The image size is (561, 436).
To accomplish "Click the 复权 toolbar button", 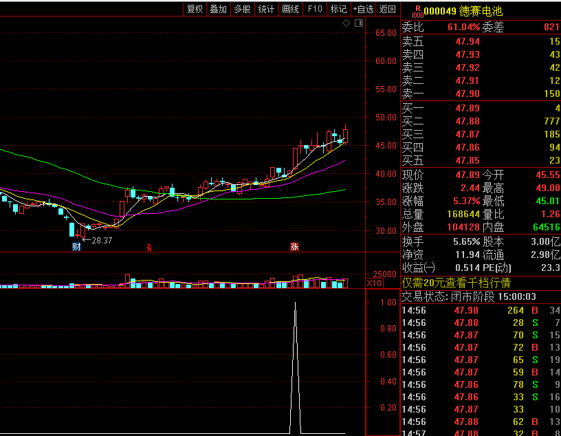I will click(195, 9).
